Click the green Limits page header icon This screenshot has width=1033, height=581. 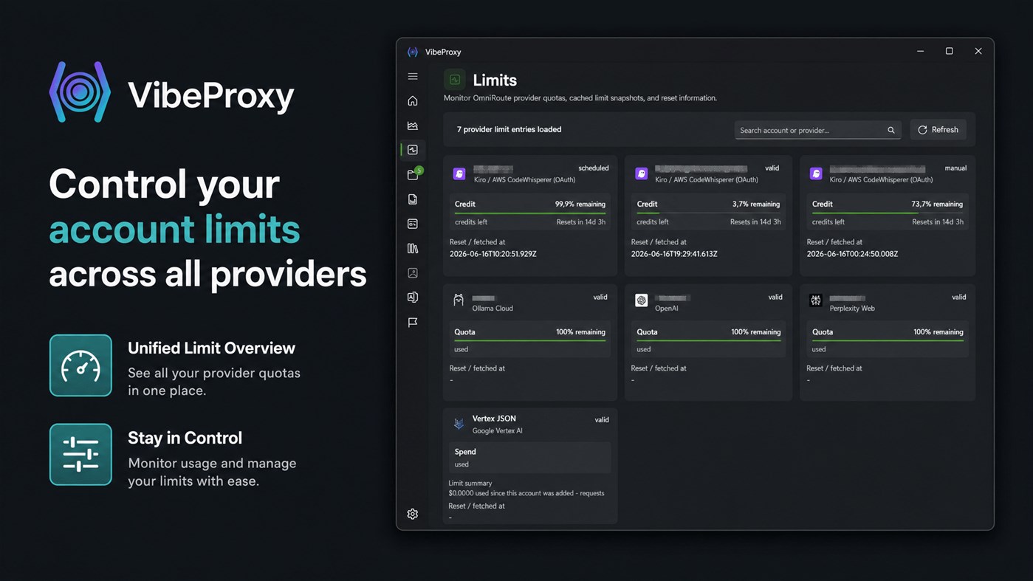click(x=455, y=80)
